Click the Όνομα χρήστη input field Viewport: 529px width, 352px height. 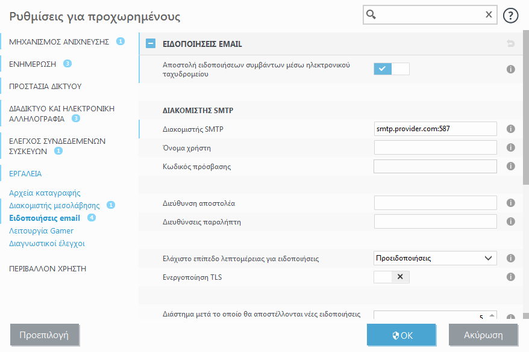[435, 147]
